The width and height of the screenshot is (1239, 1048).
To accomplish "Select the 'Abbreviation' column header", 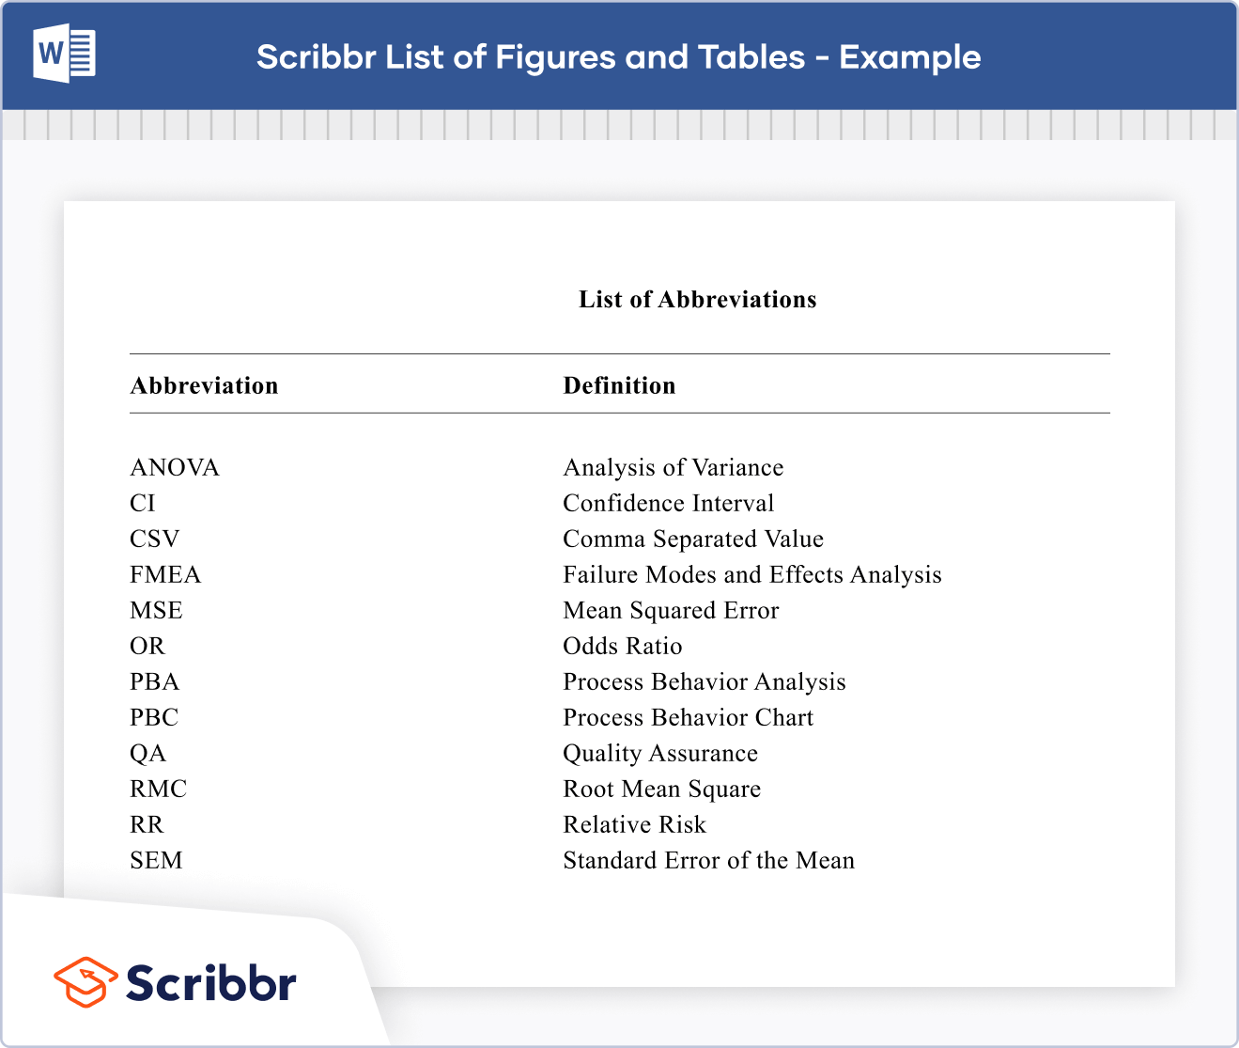I will tap(204, 385).
